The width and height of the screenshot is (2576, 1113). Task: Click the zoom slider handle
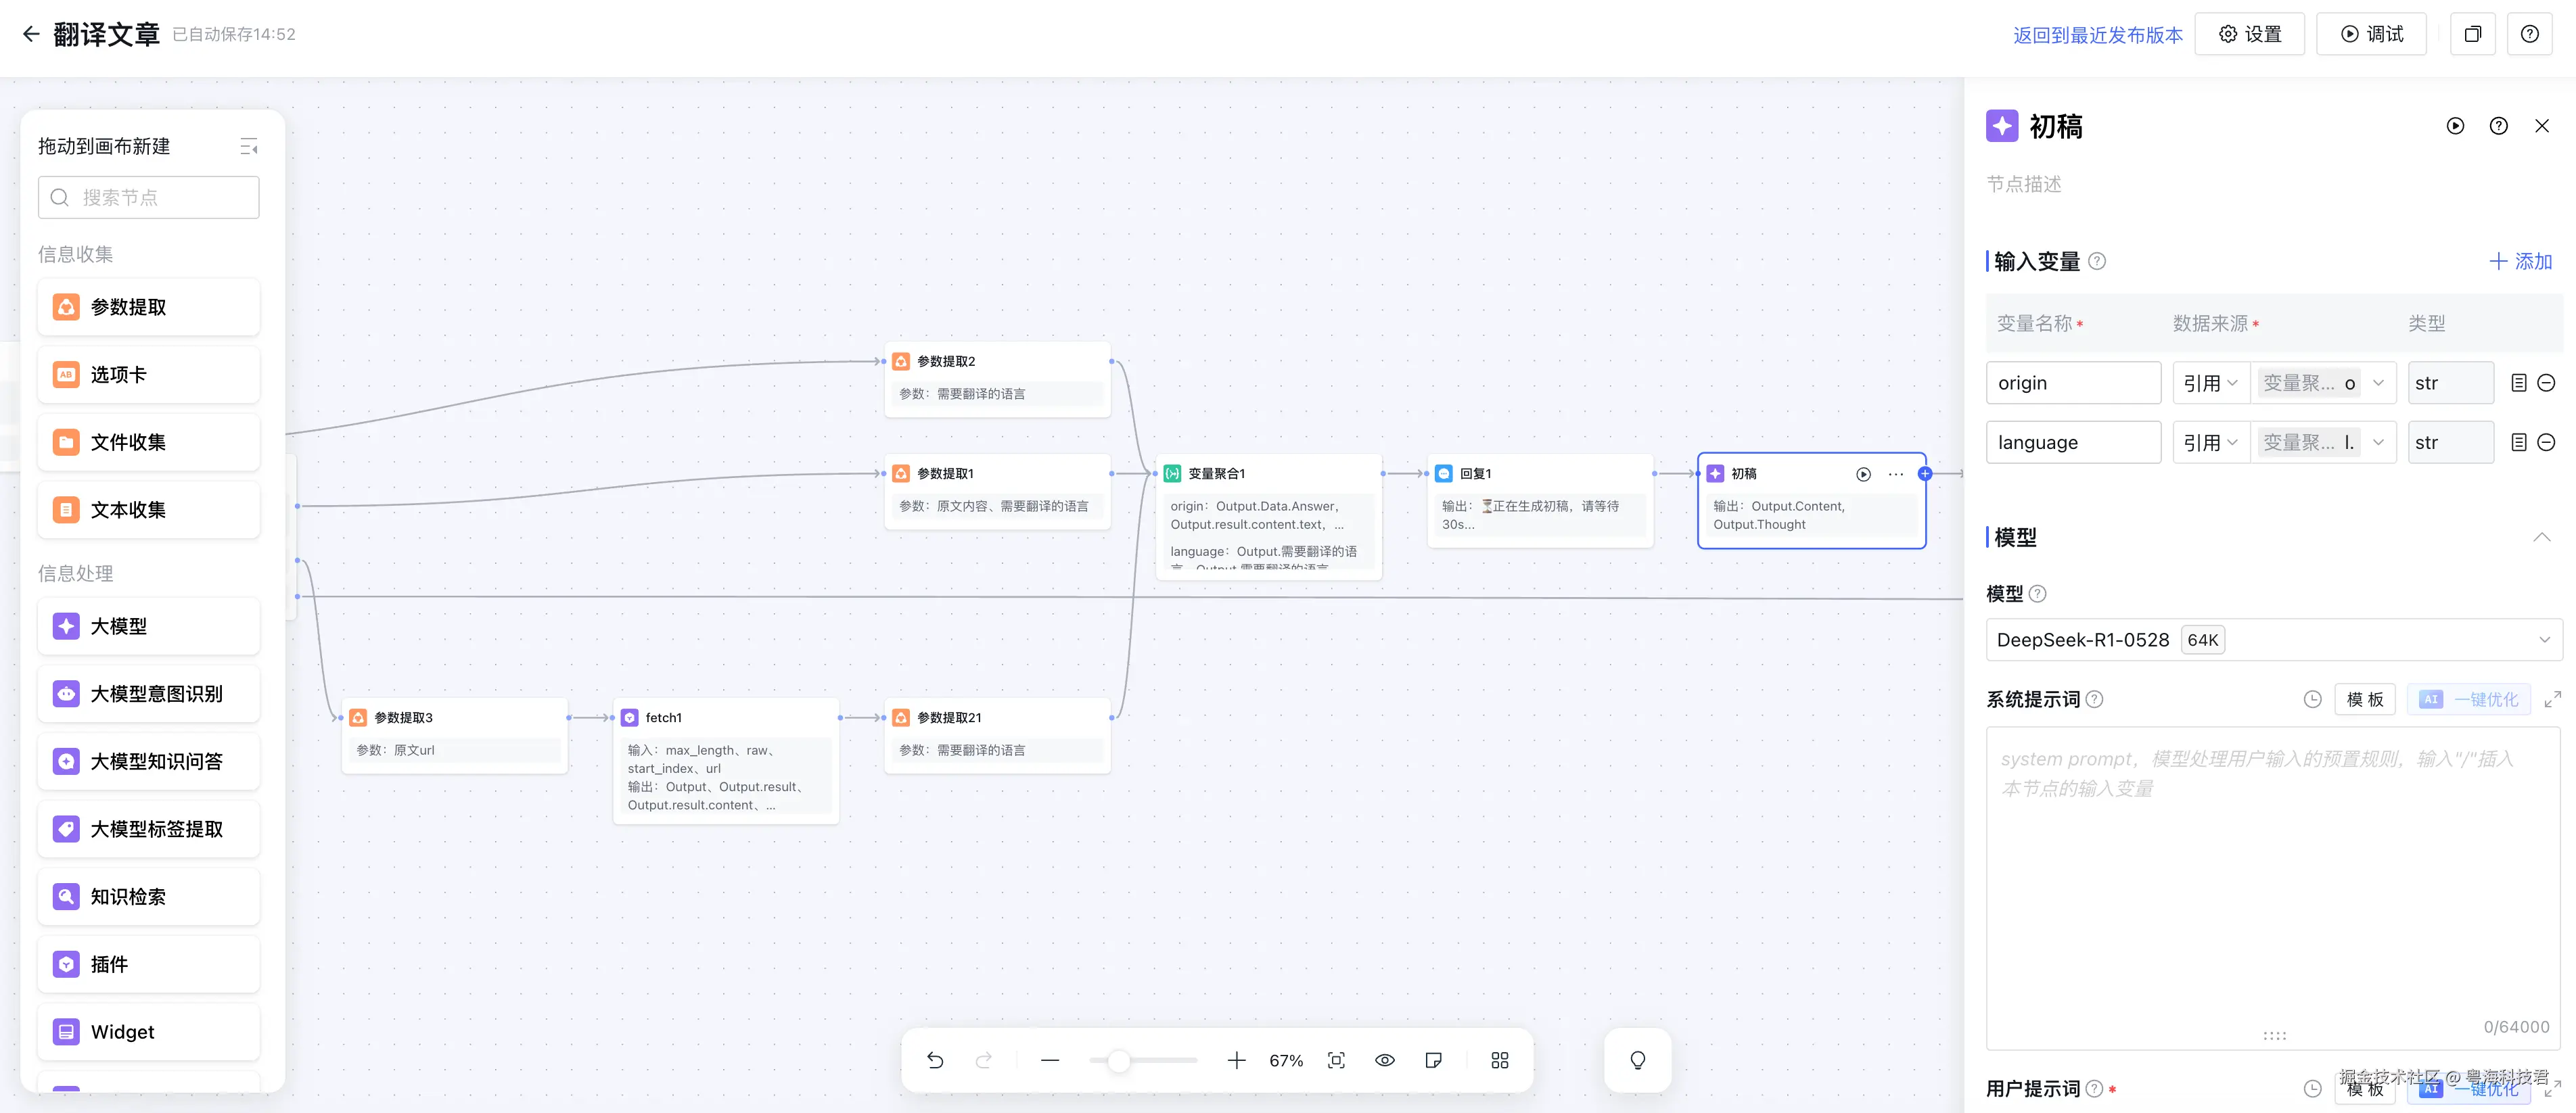coord(1119,1060)
